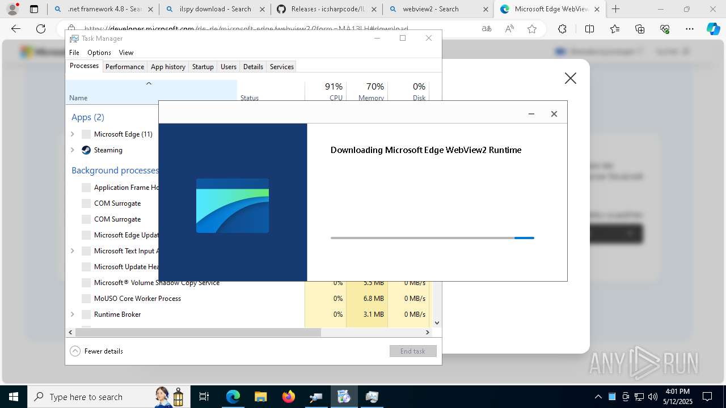Toggle Edge split screen icon
This screenshot has width=726, height=408.
[589, 29]
